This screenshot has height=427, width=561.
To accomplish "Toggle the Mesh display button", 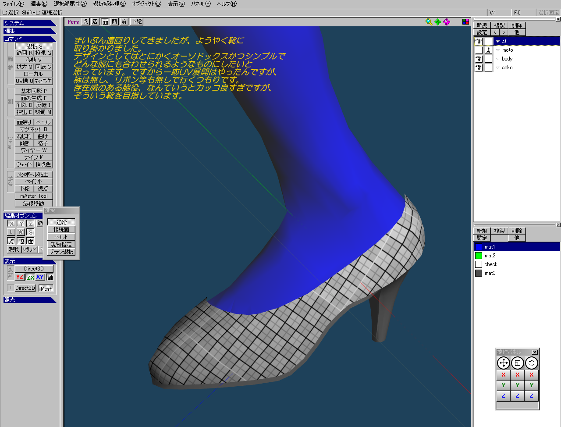I will pyautogui.click(x=46, y=288).
